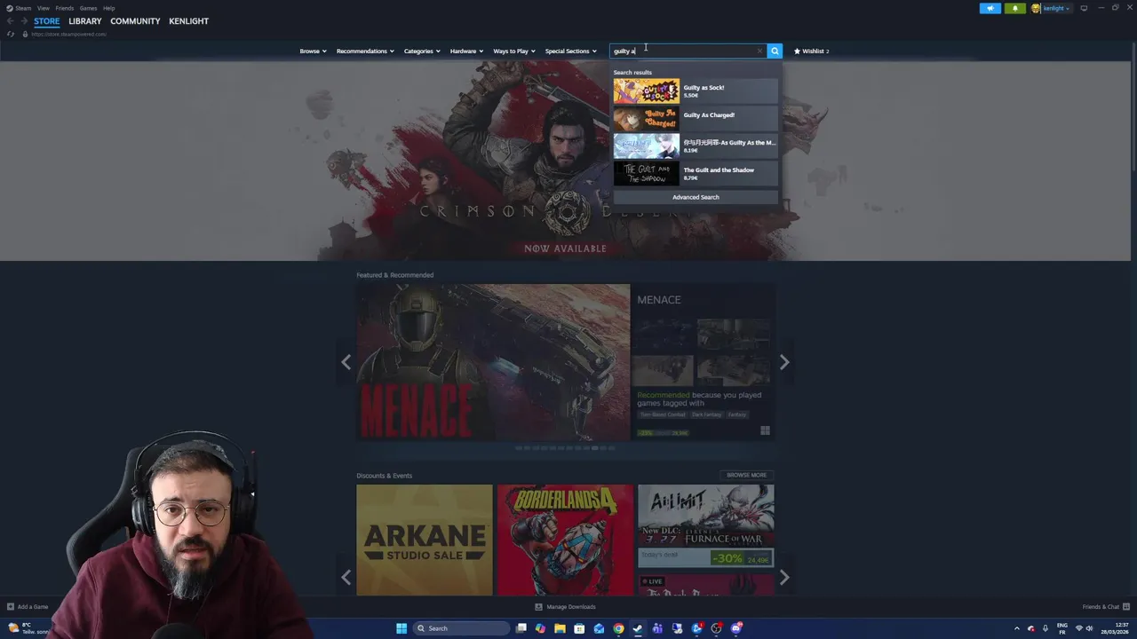
Task: Open the KENLIGHT profile tab
Action: point(188,20)
